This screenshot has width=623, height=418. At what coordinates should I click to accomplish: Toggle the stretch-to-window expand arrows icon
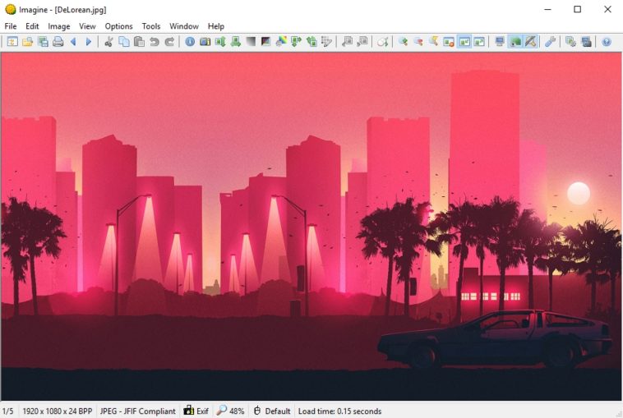(x=479, y=41)
